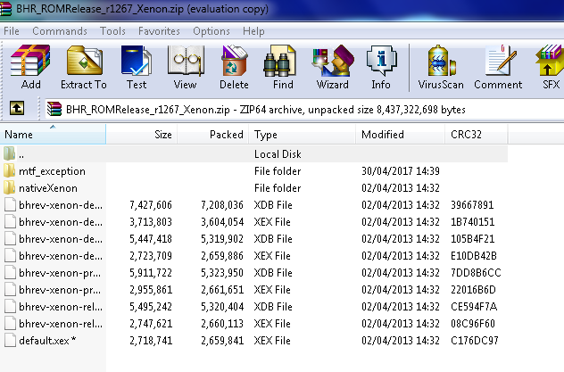Click file icon of default.xex
The image size is (564, 372).
coord(10,340)
